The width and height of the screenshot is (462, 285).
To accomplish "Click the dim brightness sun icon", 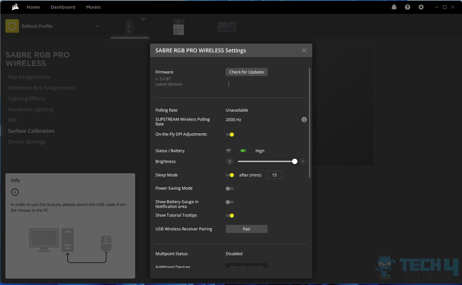I will 230,161.
